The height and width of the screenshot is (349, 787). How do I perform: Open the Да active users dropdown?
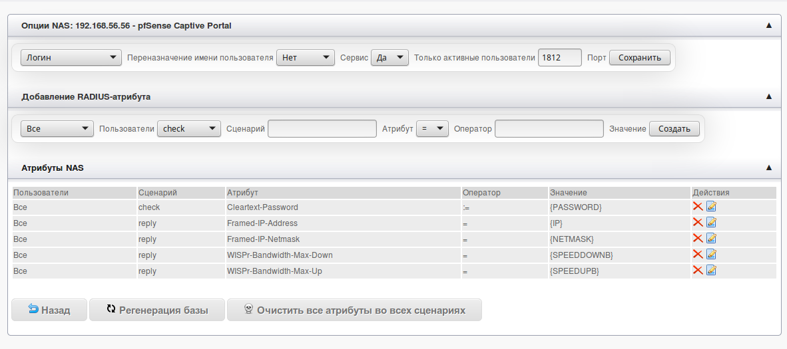[390, 58]
